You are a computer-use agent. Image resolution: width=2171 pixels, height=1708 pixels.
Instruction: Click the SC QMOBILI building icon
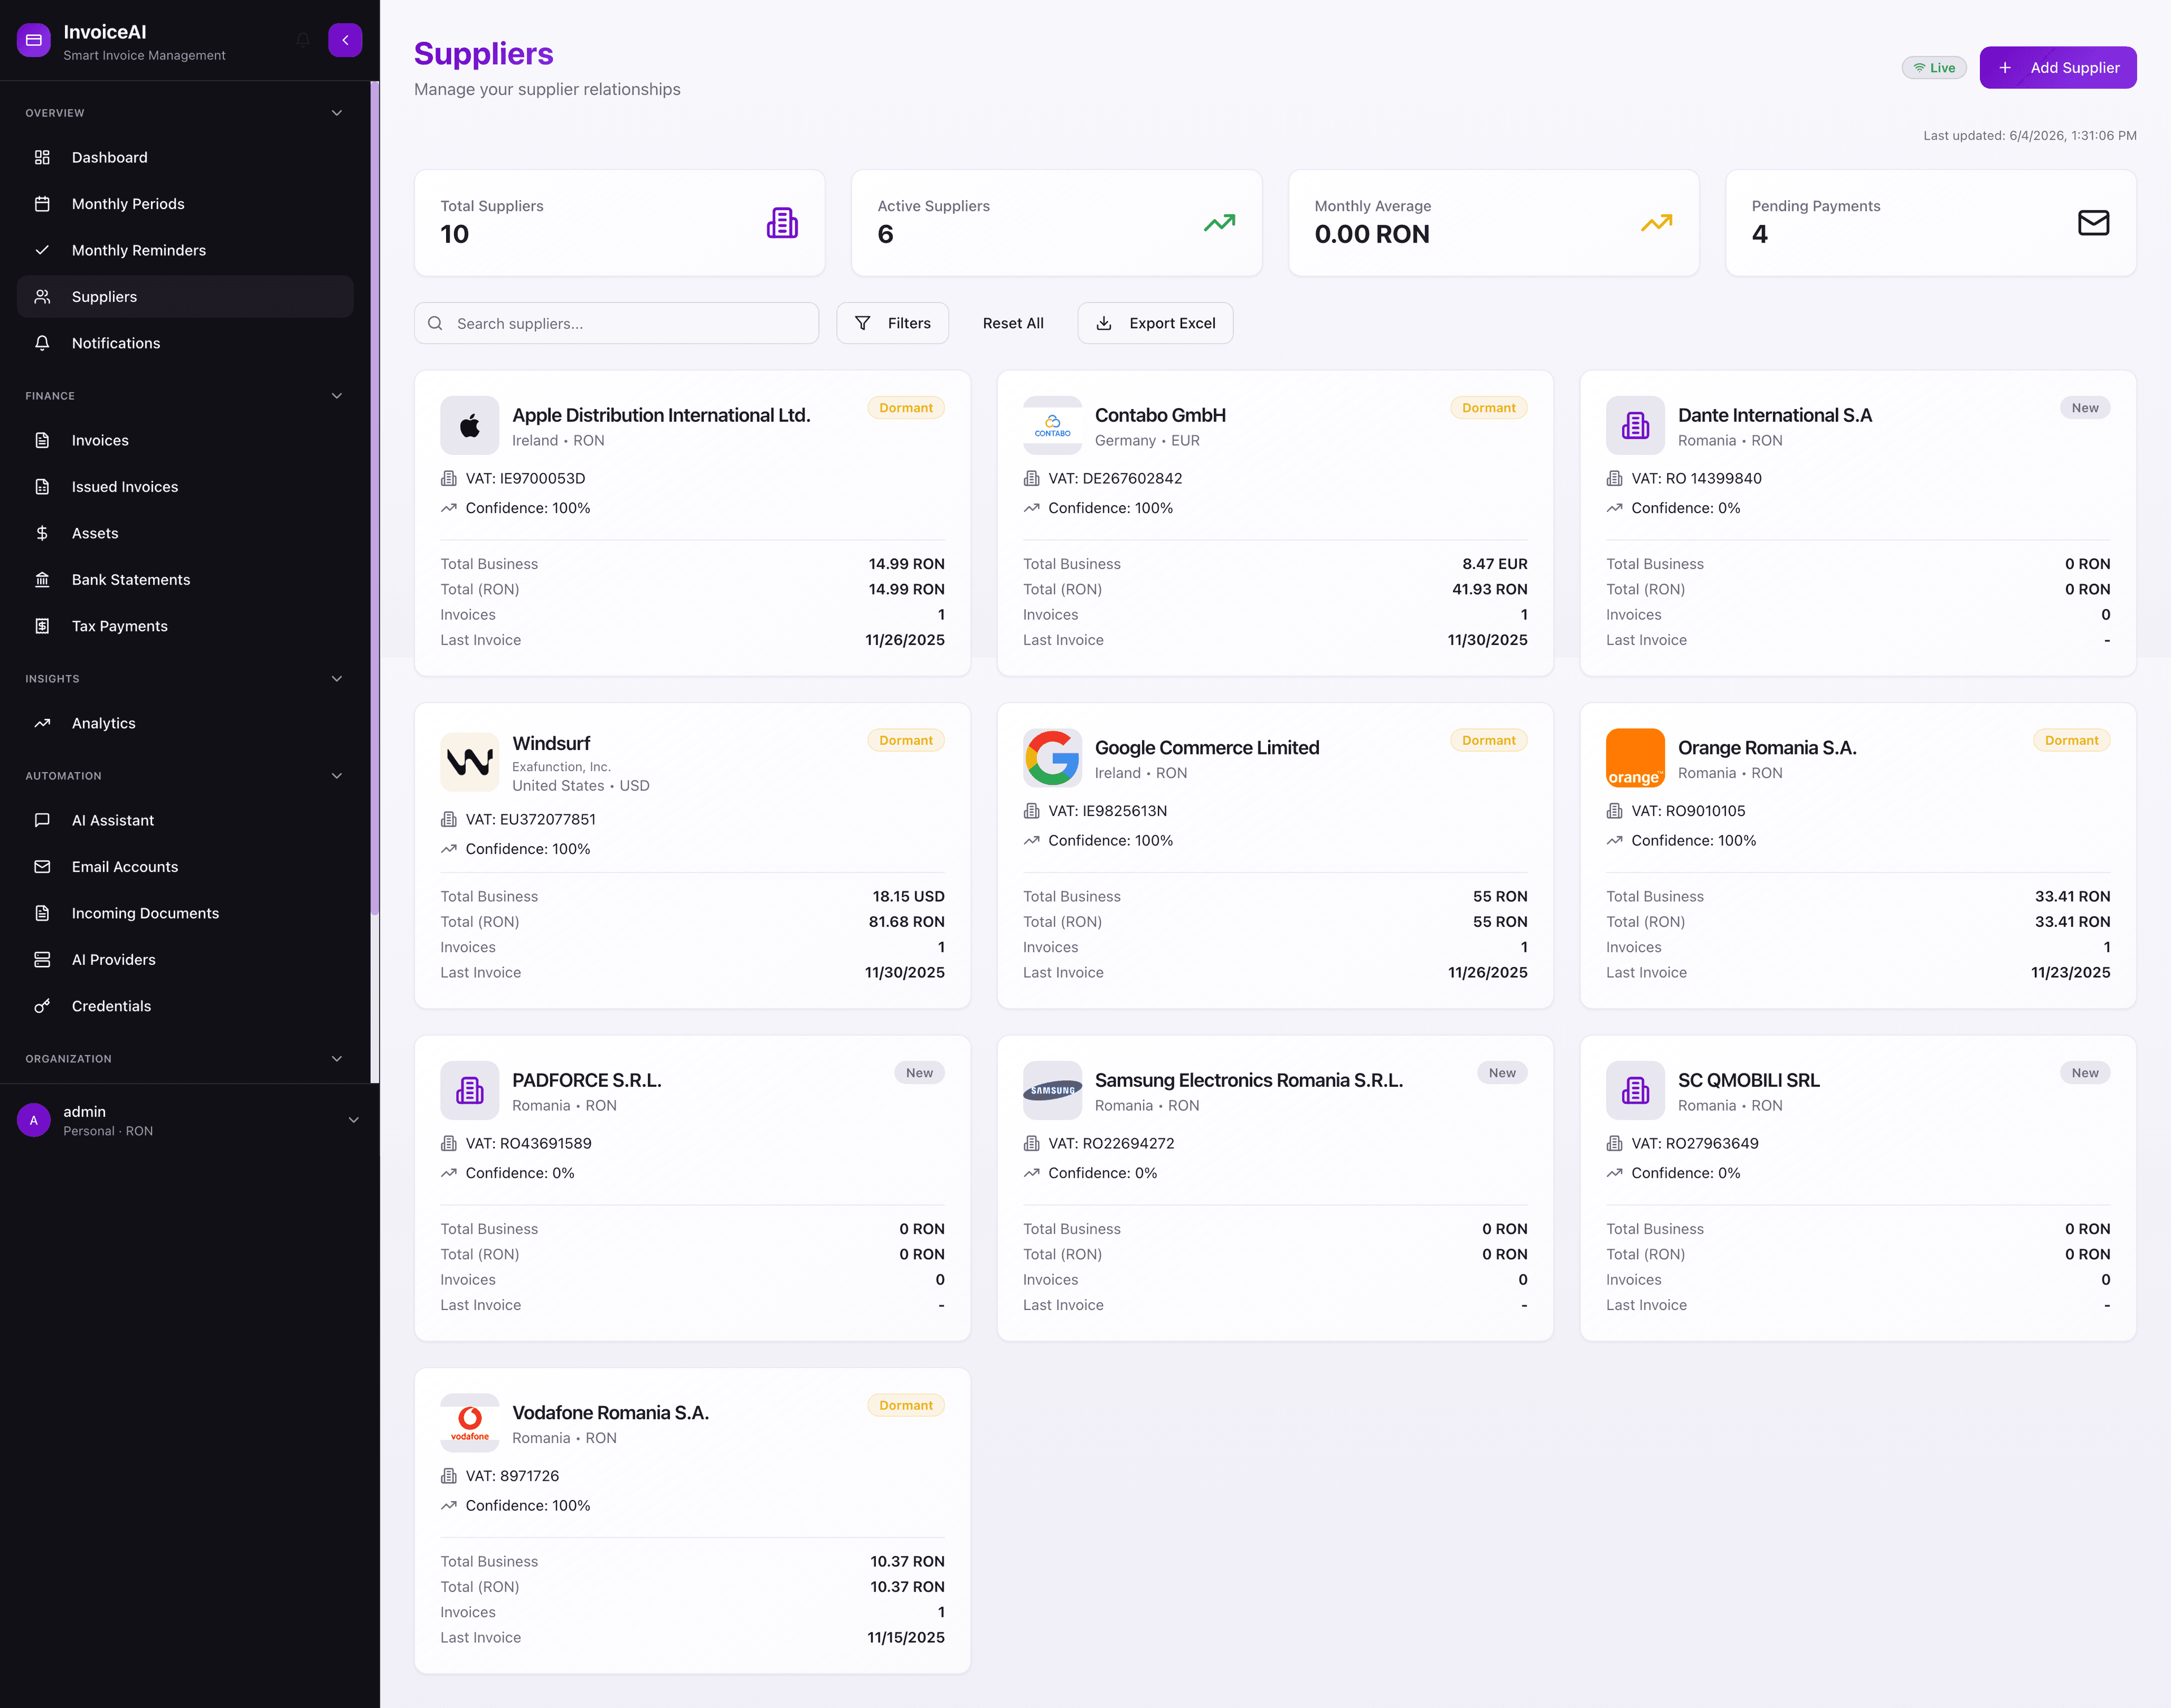pos(1635,1090)
